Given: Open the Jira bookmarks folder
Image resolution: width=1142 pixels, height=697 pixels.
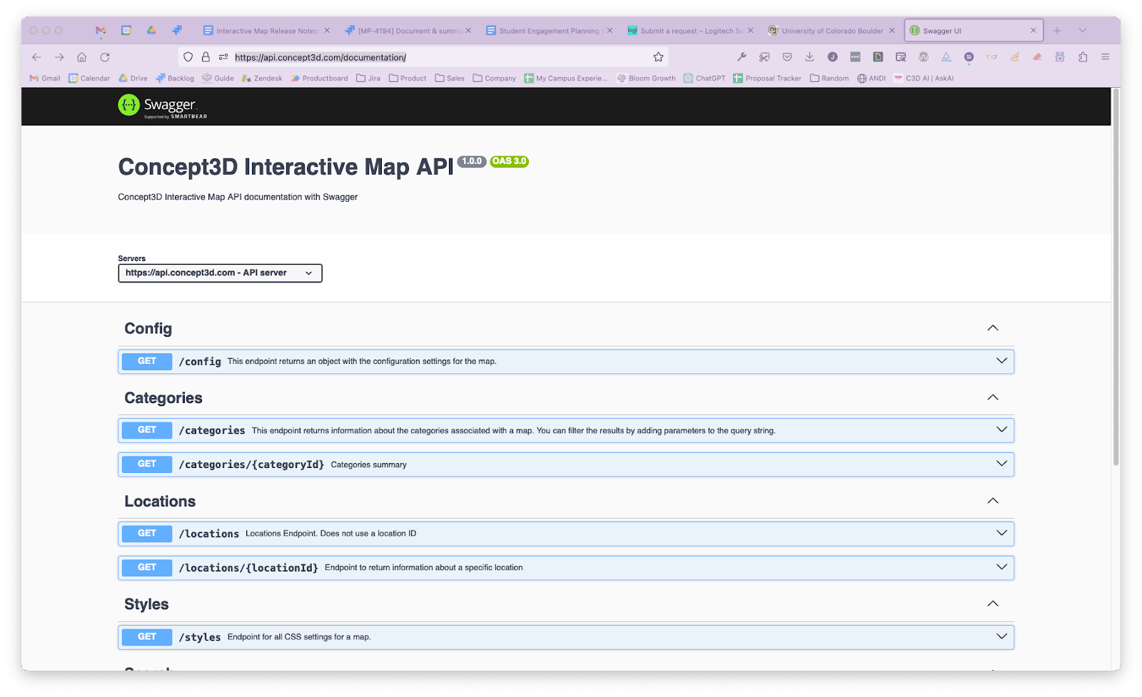Looking at the screenshot, I should pos(368,78).
